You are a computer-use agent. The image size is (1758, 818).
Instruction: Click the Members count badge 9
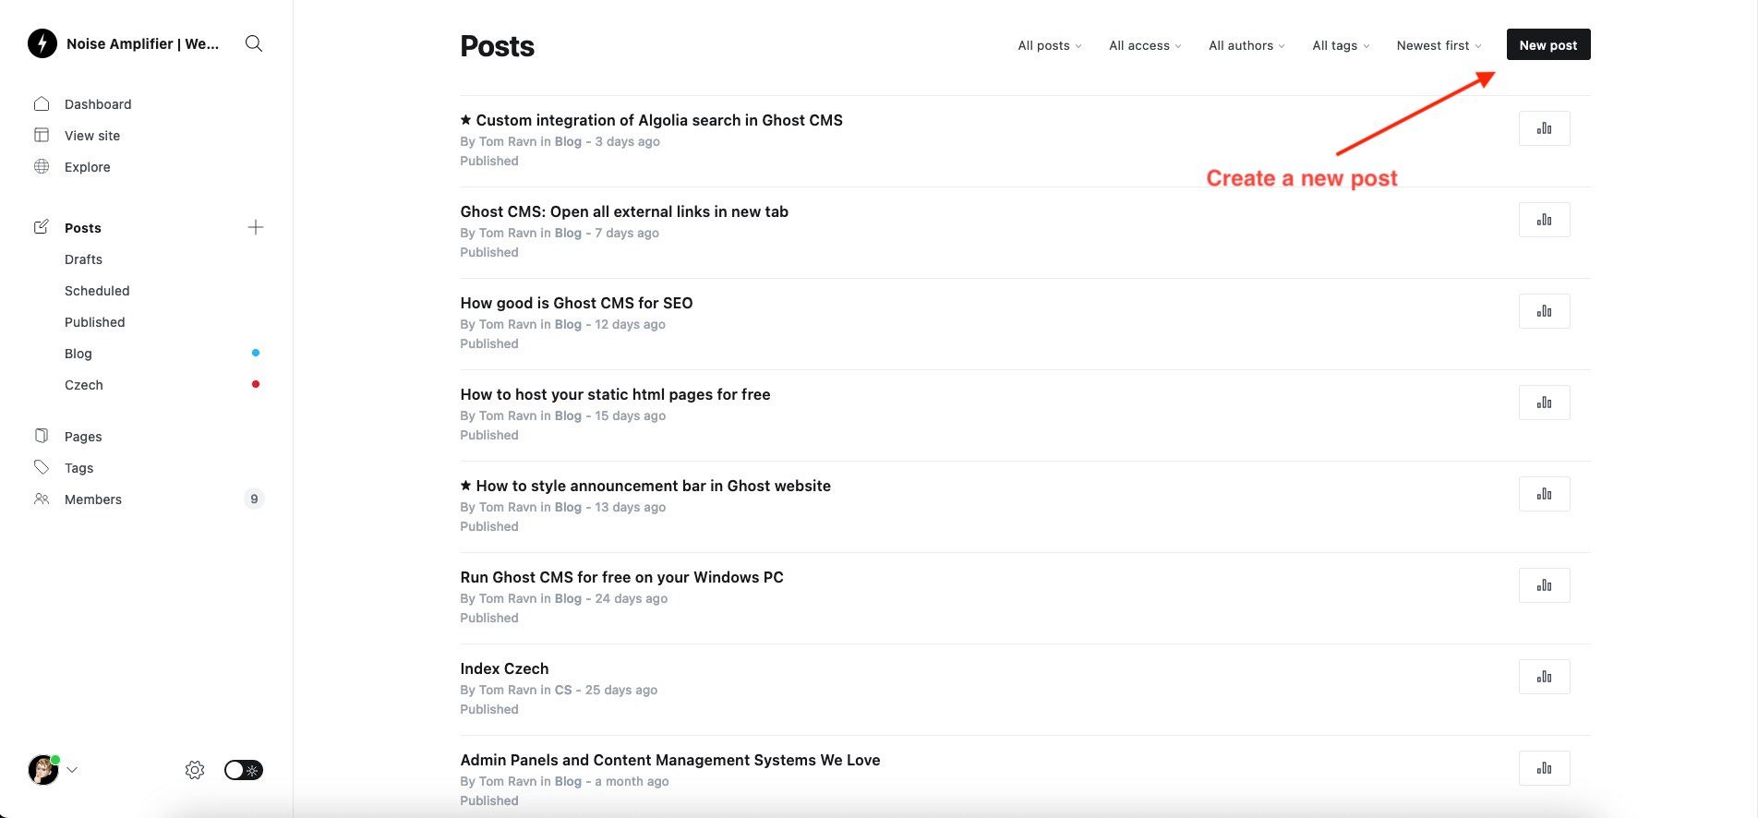click(x=254, y=499)
